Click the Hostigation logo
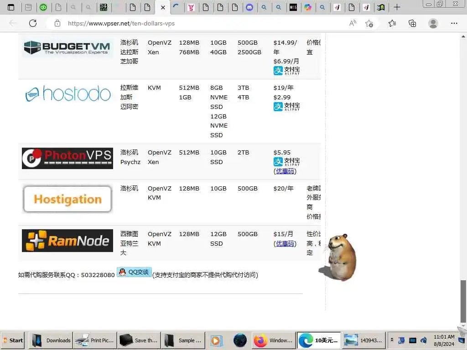 click(67, 199)
